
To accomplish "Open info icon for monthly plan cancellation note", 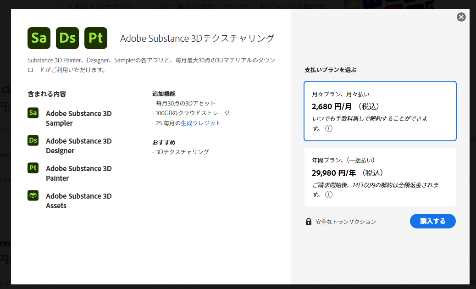I will [329, 128].
